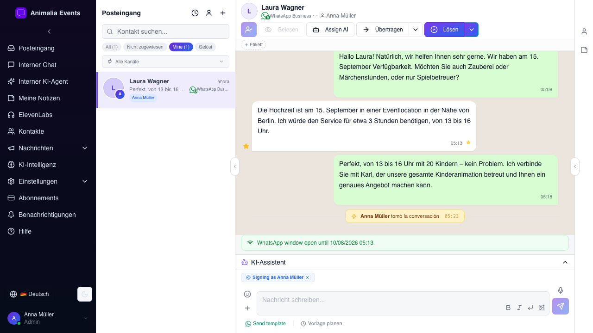The image size is (593, 333).
Task: Select the Gelöst filter tab
Action: (x=206, y=47)
